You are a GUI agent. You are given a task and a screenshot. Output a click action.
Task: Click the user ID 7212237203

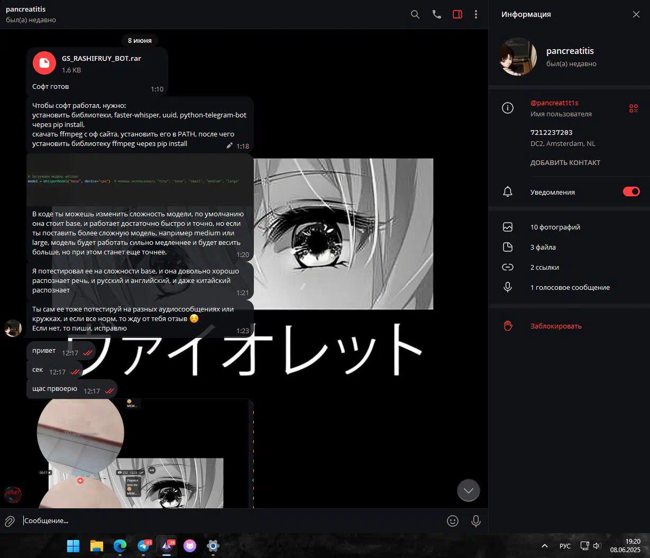551,132
